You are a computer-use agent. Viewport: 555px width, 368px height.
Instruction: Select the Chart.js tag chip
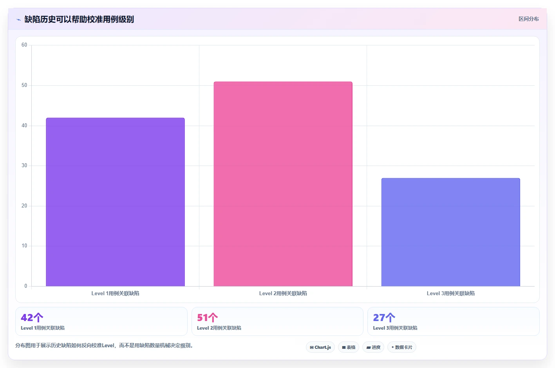coord(320,347)
